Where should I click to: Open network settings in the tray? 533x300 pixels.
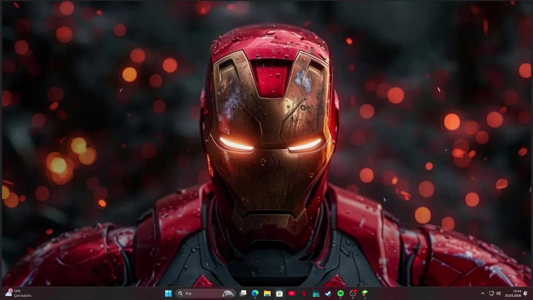click(x=491, y=293)
